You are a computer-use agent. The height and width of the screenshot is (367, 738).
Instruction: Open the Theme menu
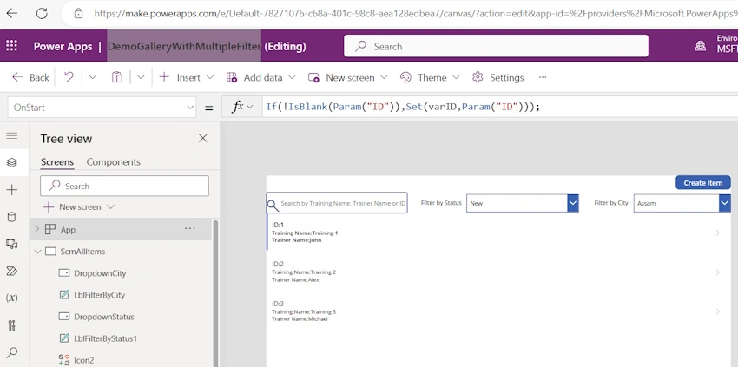(x=430, y=77)
